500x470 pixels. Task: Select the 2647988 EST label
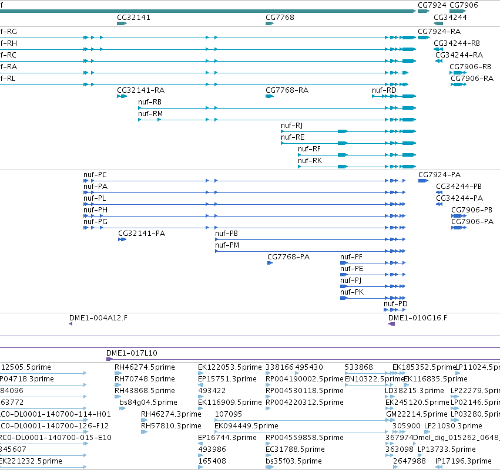[x=409, y=461]
